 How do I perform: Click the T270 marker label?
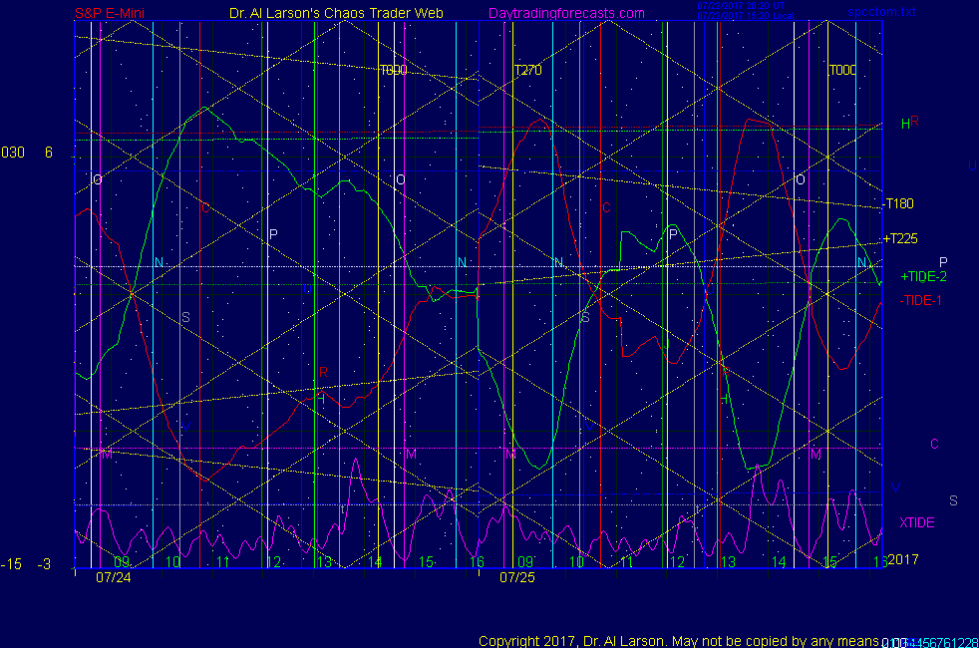coord(527,71)
